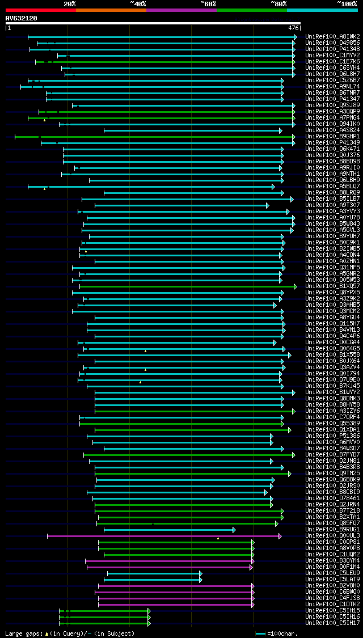Screen dimensions: 363x638
Task: Open hit UniRef100_O49856
Action: pyautogui.click(x=332, y=43)
